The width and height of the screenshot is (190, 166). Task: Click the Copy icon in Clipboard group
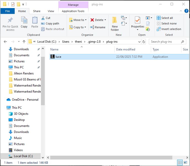pyautogui.click(x=24, y=20)
